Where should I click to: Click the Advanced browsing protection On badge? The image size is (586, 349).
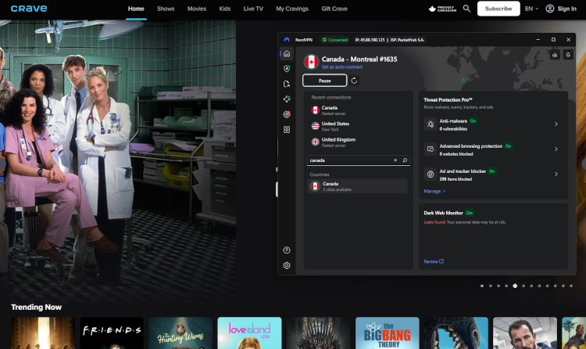click(509, 146)
